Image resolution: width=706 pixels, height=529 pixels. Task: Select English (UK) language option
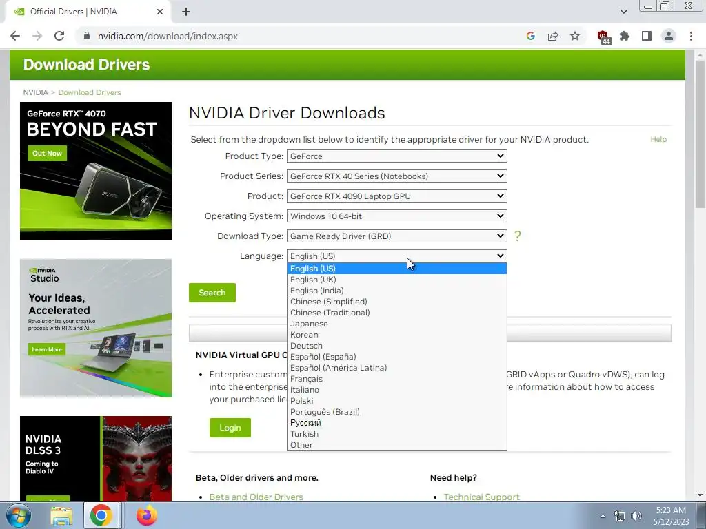[396, 280]
